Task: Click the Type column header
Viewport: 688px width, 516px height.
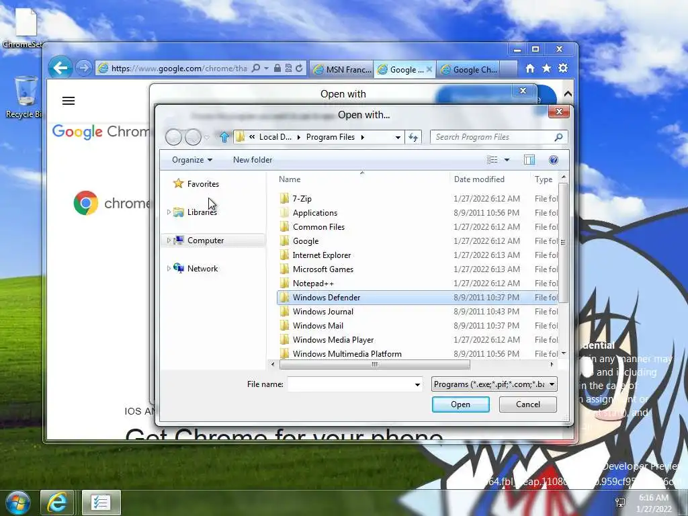Action: coord(544,179)
